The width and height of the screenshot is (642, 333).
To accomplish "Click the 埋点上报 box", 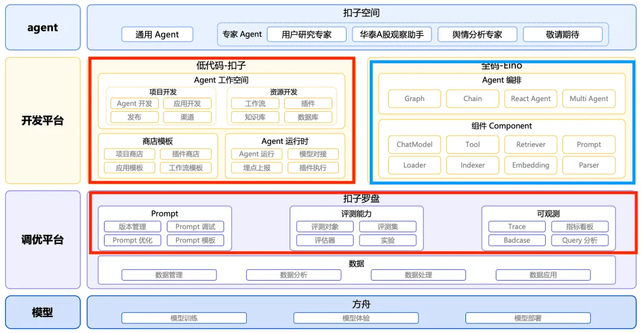I will (257, 168).
